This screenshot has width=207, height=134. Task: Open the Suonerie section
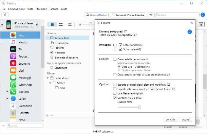point(20,63)
